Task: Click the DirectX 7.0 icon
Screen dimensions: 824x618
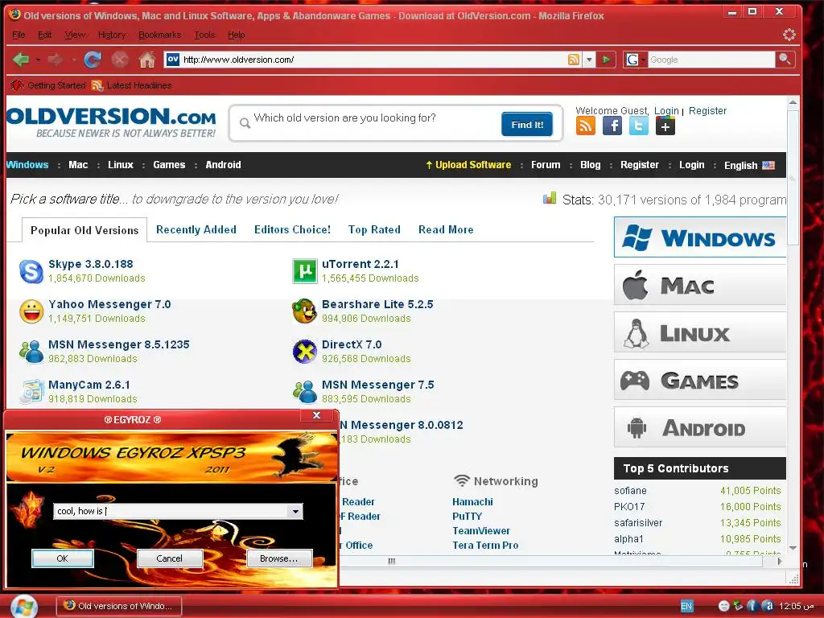Action: pyautogui.click(x=305, y=352)
